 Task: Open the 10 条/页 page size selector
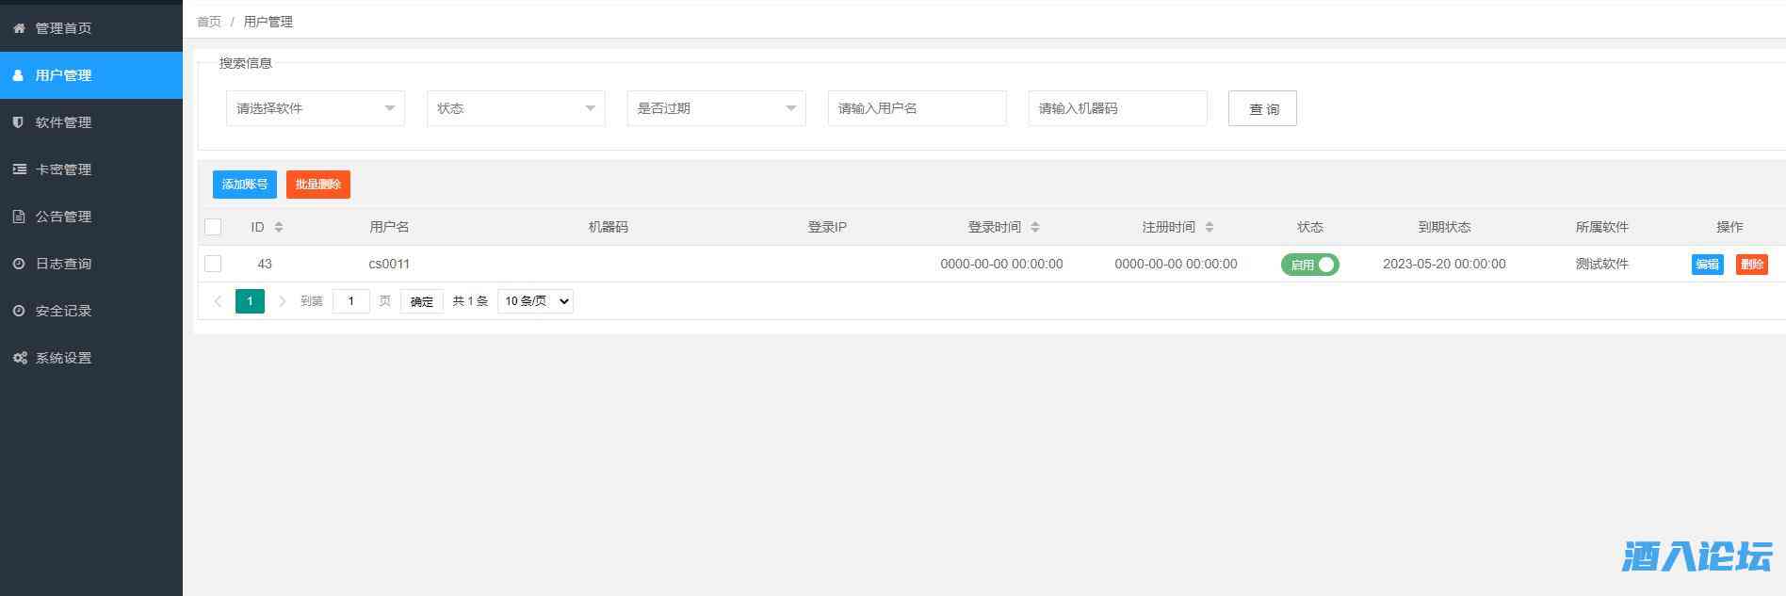pos(535,301)
